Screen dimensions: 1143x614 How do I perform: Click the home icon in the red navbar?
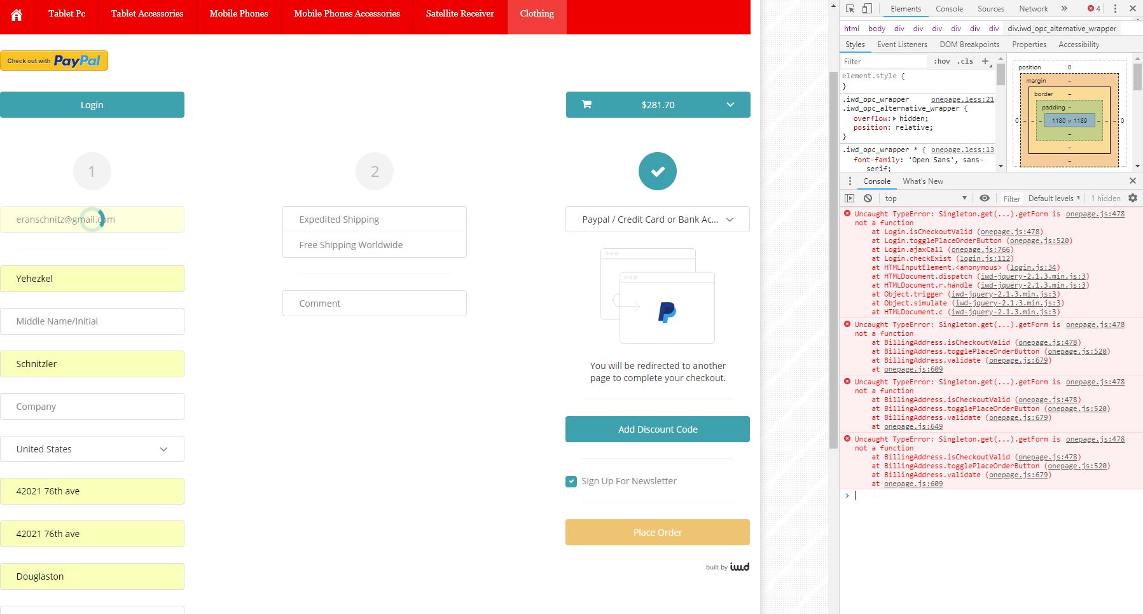[x=16, y=15]
